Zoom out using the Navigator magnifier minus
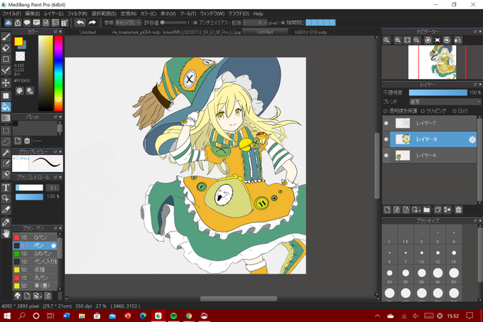The height and width of the screenshot is (322, 483). coord(416,40)
